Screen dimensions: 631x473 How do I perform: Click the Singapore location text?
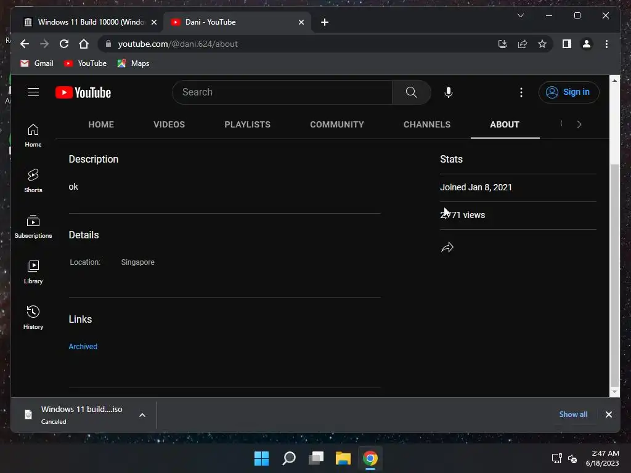click(137, 262)
